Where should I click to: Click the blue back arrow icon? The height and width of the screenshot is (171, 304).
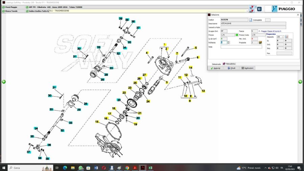(259, 9)
